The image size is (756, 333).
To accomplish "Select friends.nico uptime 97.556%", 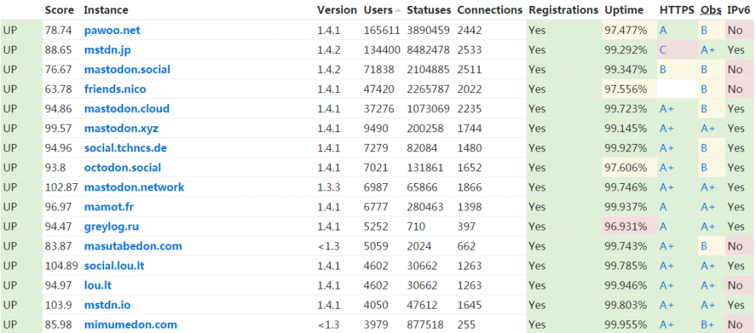I will click(x=626, y=89).
